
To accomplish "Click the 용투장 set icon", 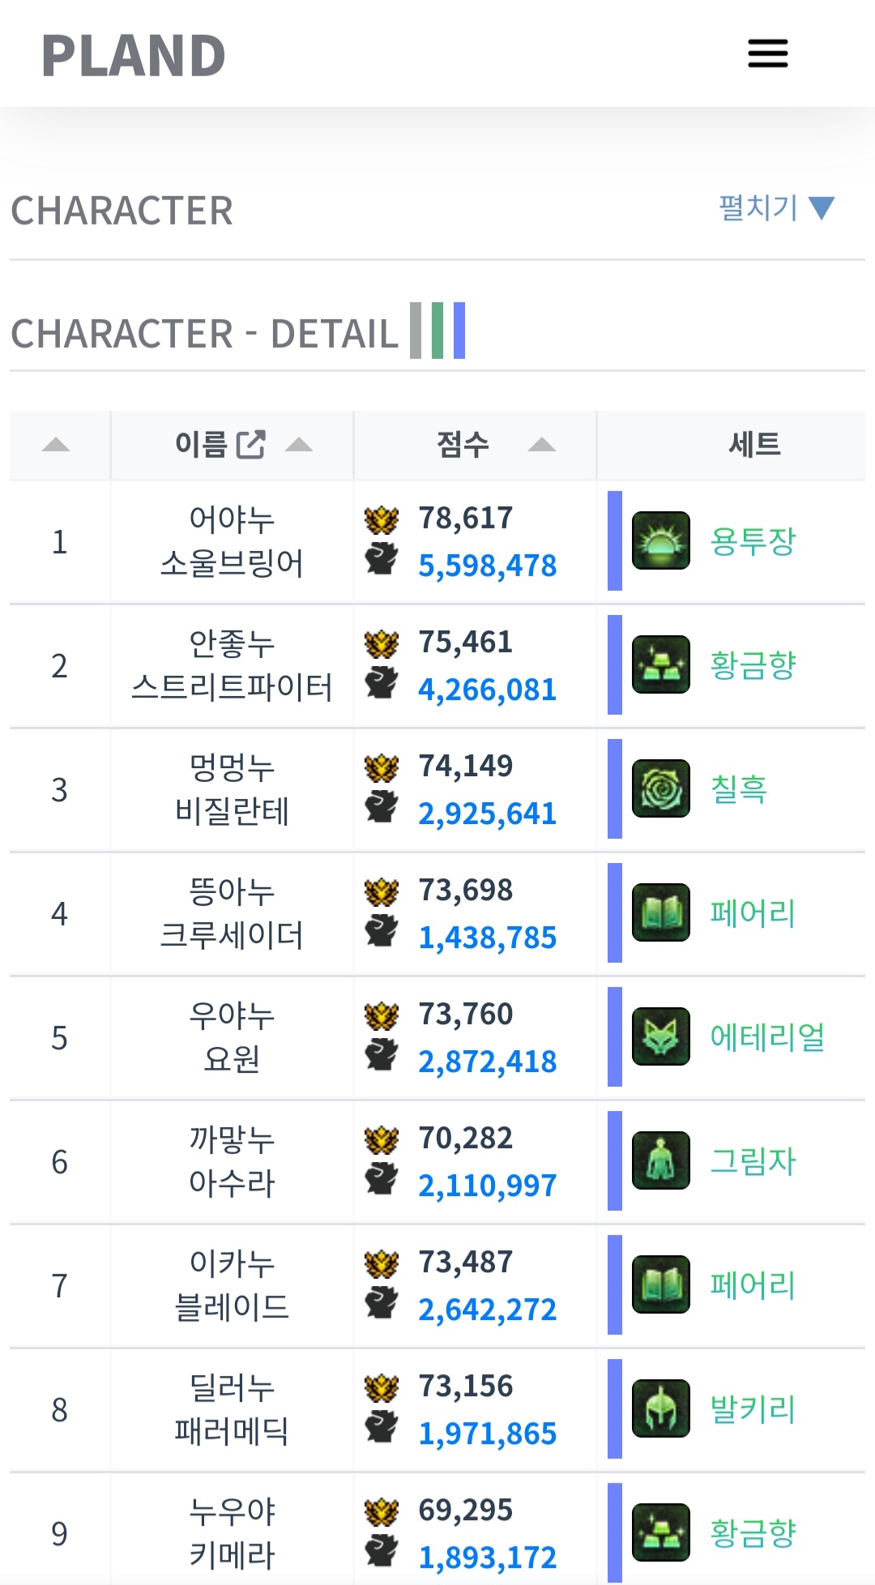I will pyautogui.click(x=660, y=540).
